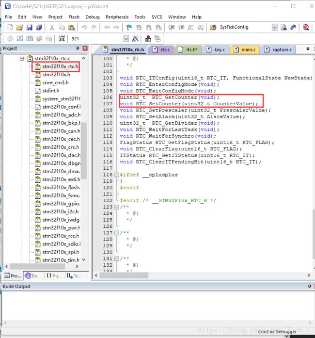Open the find text dropdown next to SysTickConfig
The height and width of the screenshot is (338, 315).
[274, 27]
